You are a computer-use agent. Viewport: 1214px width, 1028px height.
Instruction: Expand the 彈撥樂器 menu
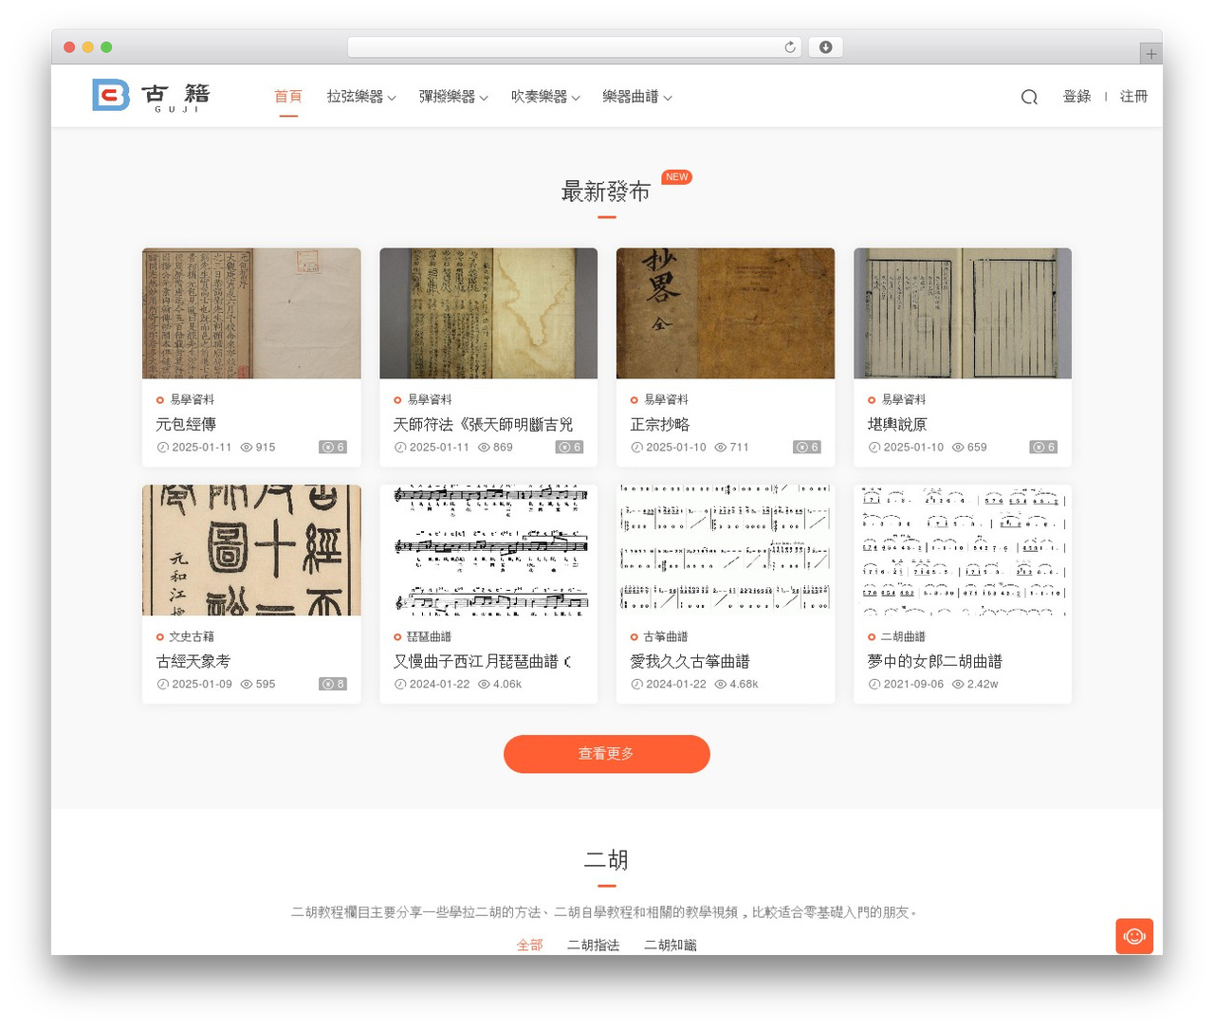click(453, 97)
